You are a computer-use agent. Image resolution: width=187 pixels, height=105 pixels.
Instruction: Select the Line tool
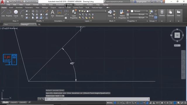(3, 13)
